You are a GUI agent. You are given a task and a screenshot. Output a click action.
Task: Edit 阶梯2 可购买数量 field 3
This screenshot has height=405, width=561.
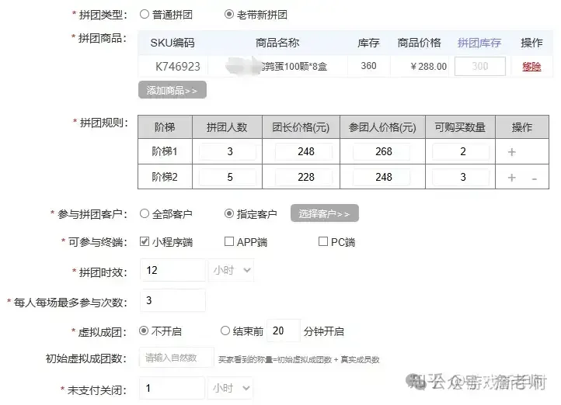(461, 177)
